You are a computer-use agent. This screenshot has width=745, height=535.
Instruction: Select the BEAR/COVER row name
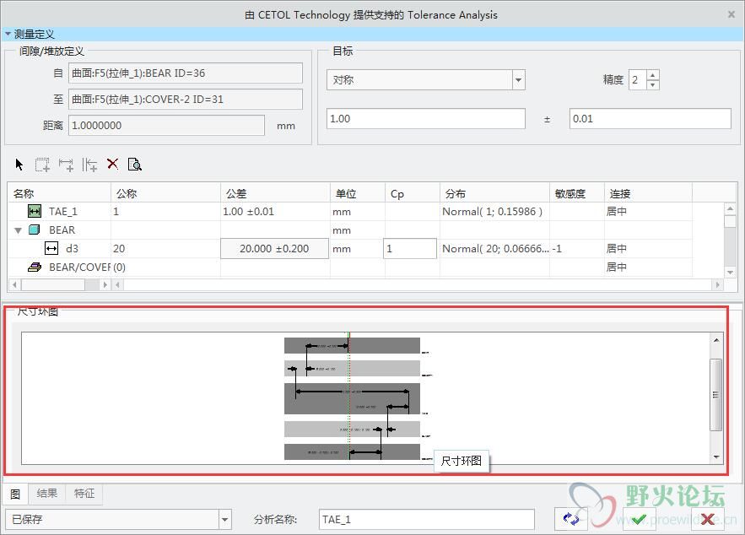79,267
